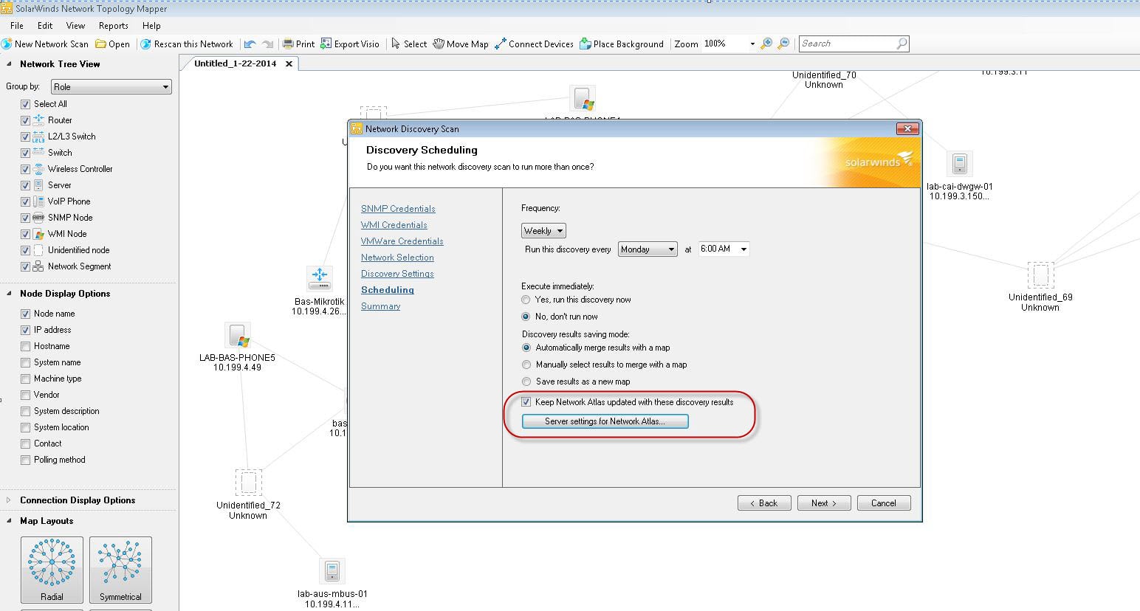Enable the Hostname display checkbox
The width and height of the screenshot is (1140, 611).
pos(26,346)
